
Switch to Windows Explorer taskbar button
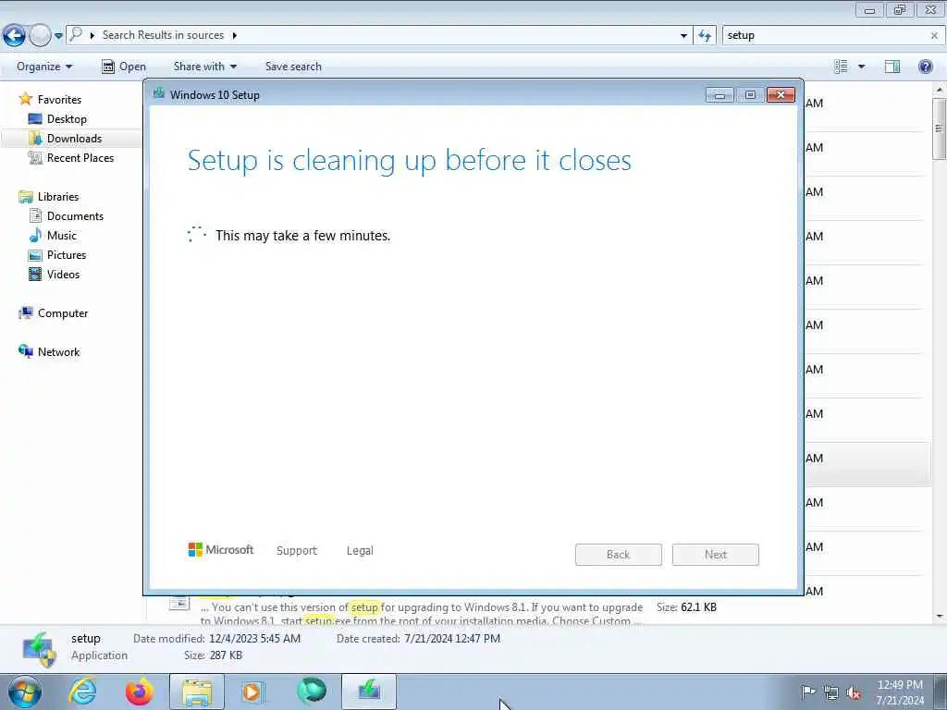pos(197,692)
